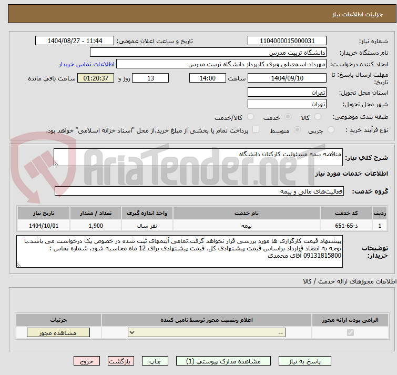Open the اعلام وضعیت مجوز dropdown
This screenshot has height=375, width=397.
pyautogui.click(x=207, y=332)
